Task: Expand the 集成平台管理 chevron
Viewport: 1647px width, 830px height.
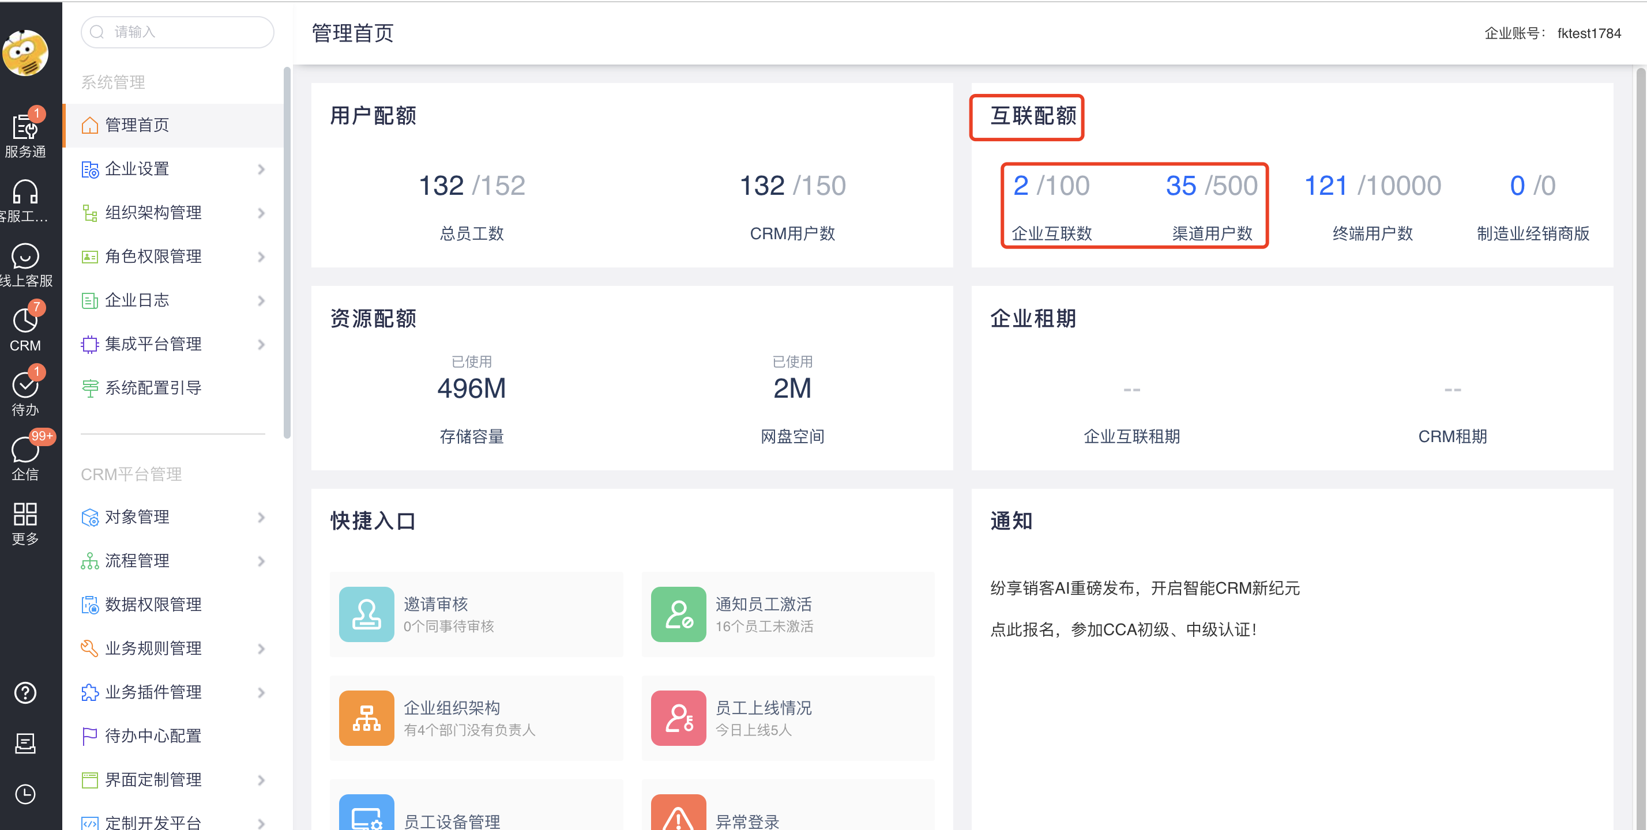Action: pos(261,345)
